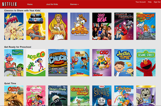
Task: Open Your Account link
Action: click(x=141, y=2)
